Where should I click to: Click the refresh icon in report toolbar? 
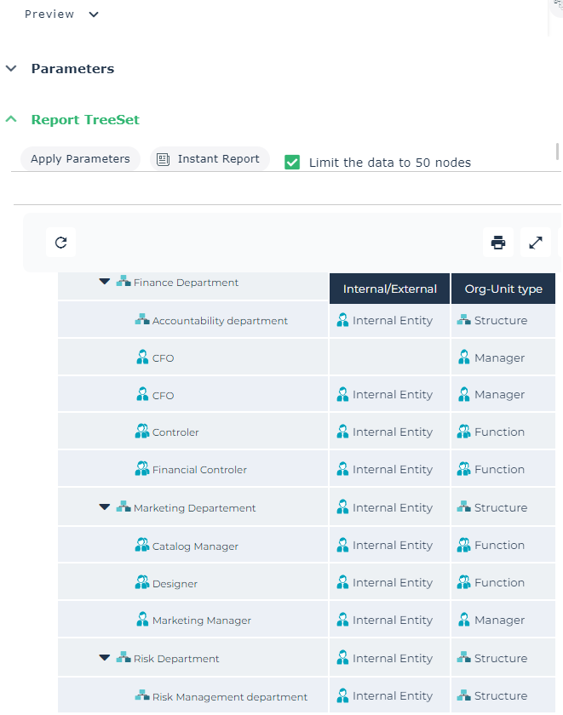coord(60,243)
